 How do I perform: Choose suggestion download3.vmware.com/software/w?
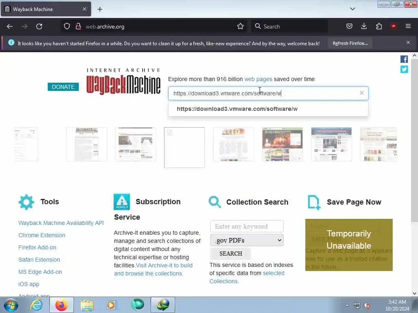point(268,109)
